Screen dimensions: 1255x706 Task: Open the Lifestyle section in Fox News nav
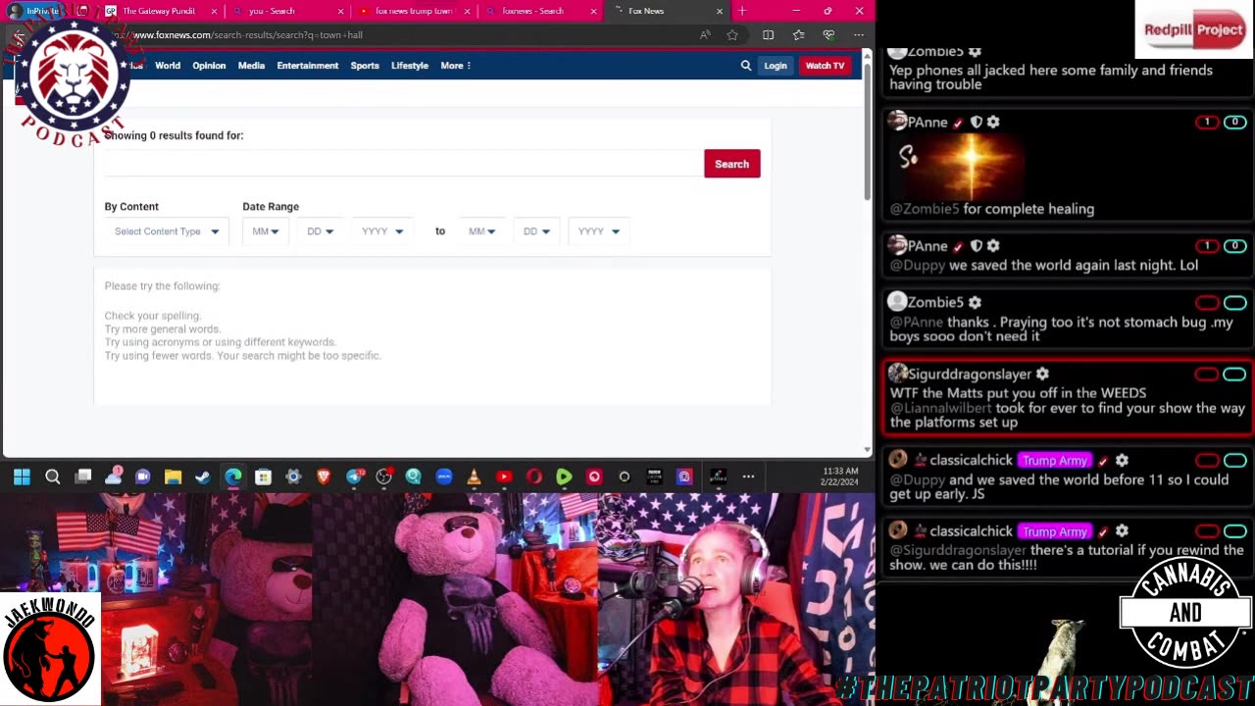[410, 66]
